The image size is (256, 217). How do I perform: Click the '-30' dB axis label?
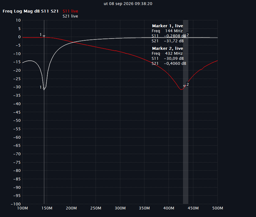(17, 87)
